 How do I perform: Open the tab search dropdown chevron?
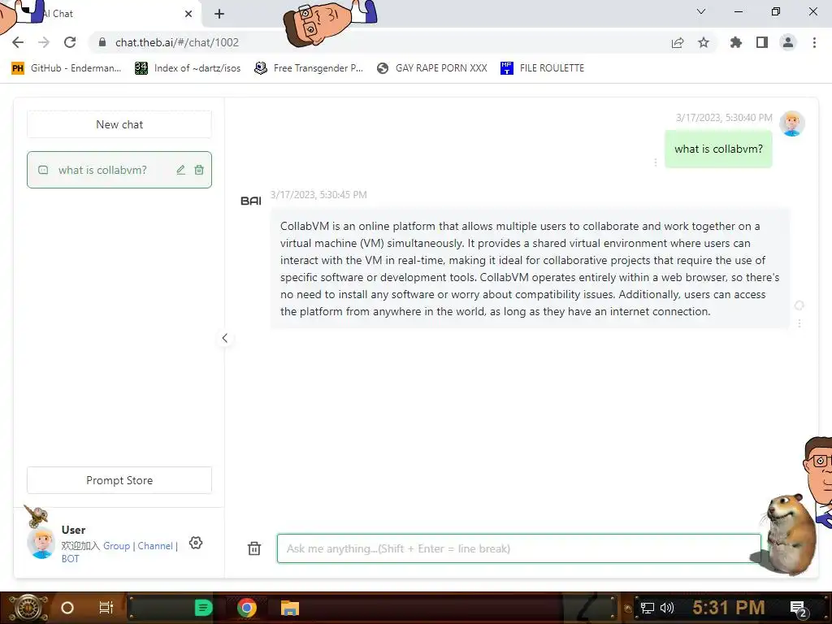click(x=701, y=11)
